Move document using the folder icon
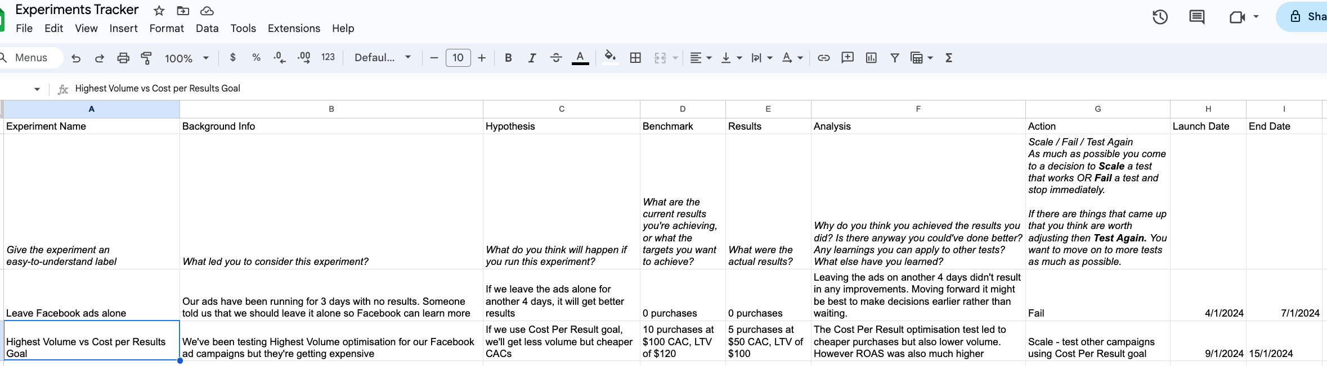 [183, 11]
